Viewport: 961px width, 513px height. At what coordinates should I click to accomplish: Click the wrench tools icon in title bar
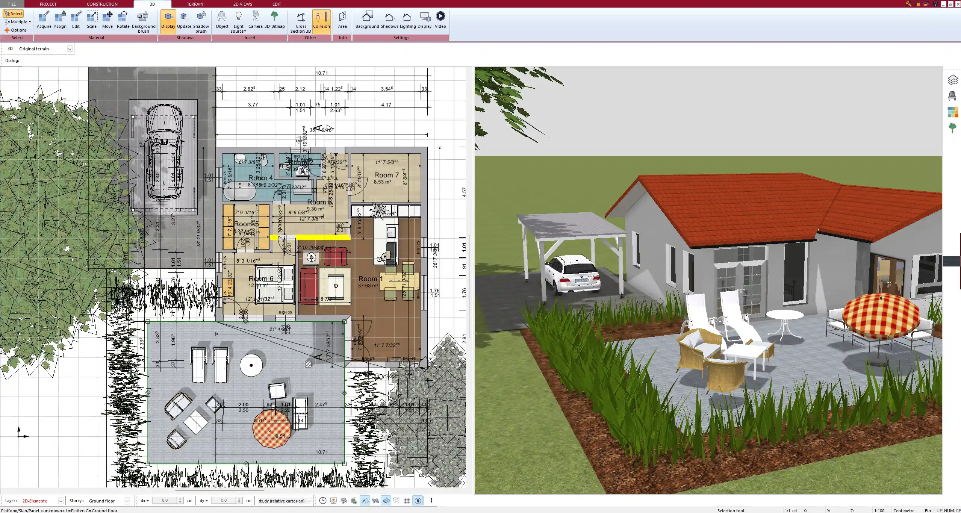908,4
